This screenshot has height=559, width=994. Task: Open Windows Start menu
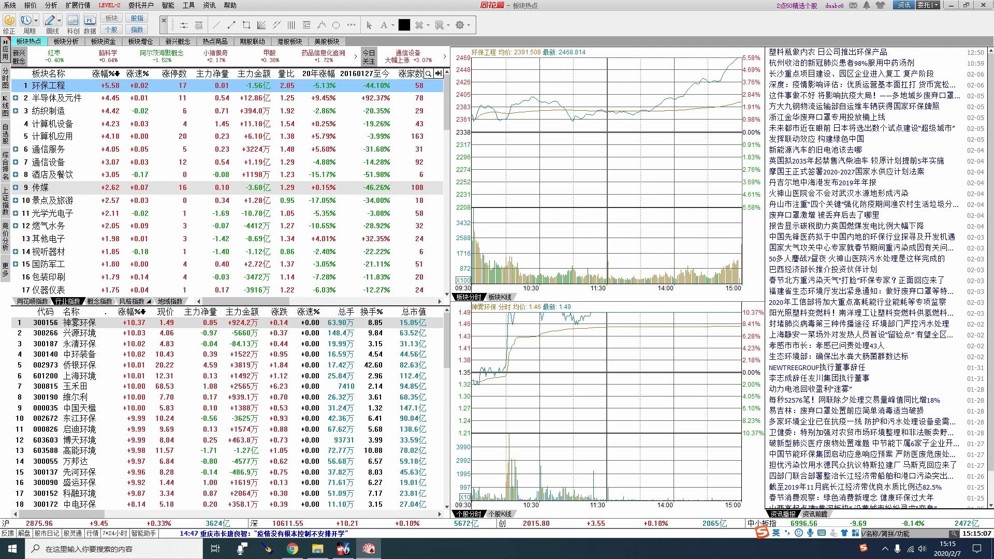coord(12,549)
